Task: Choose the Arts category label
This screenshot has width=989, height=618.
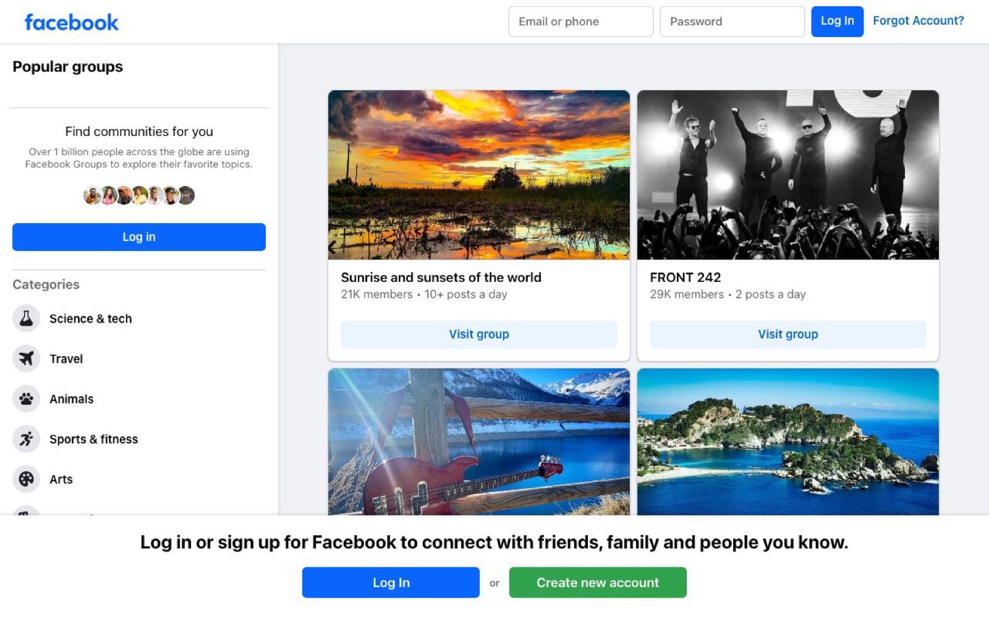Action: 61,480
